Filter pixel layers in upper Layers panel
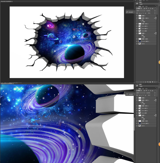 (x=144, y=9)
